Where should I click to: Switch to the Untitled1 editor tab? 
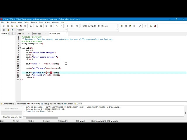[x=21, y=34]
